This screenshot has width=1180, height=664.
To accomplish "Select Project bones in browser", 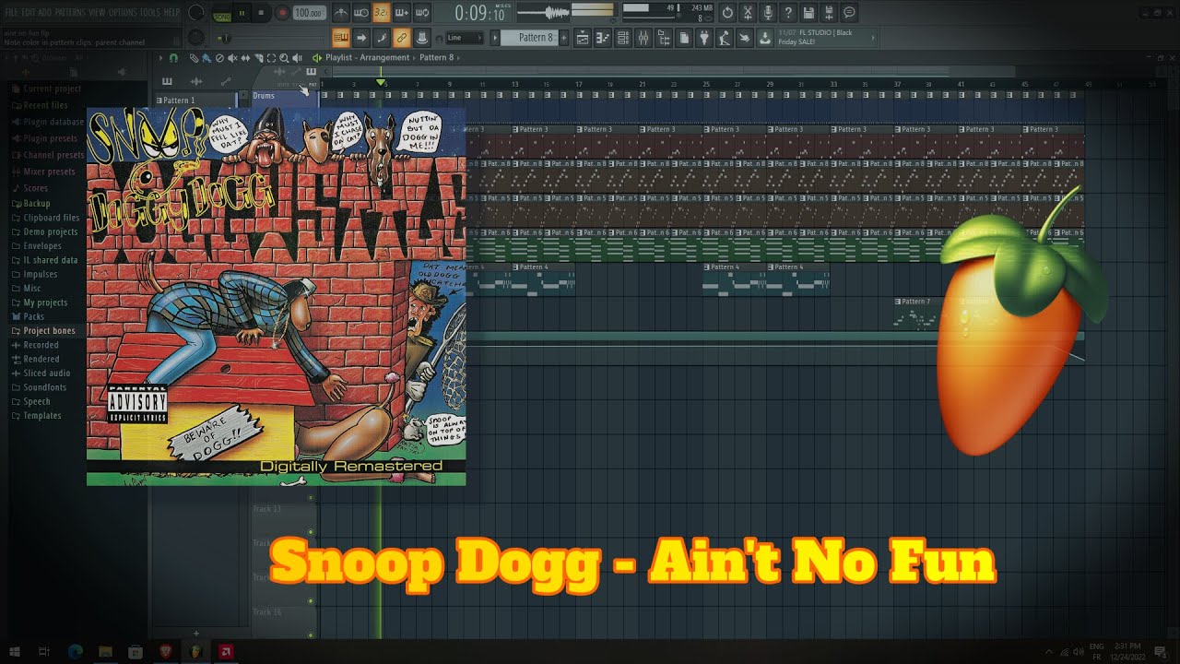I will coord(42,330).
